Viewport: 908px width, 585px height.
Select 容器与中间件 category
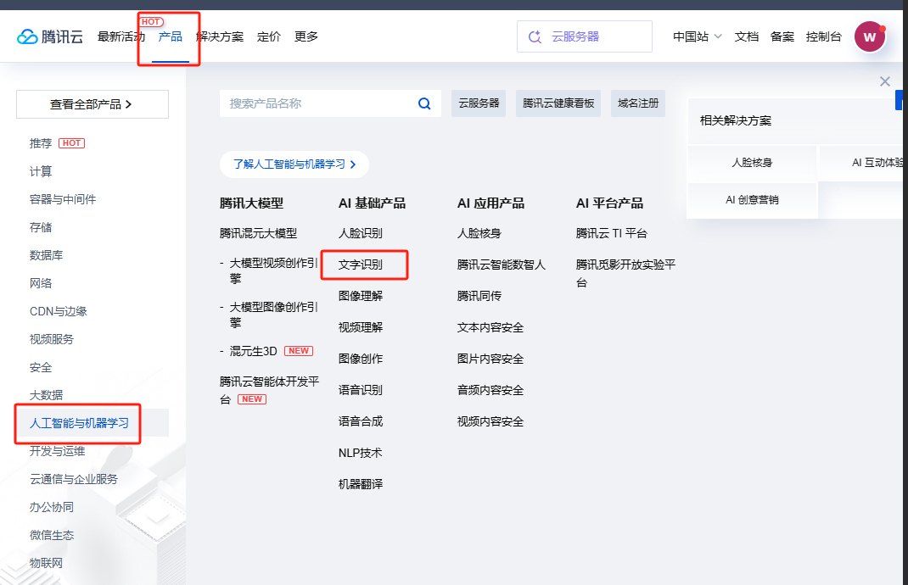click(63, 199)
